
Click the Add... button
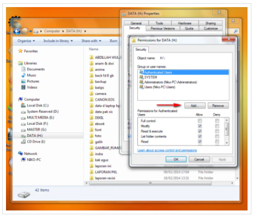(x=195, y=106)
